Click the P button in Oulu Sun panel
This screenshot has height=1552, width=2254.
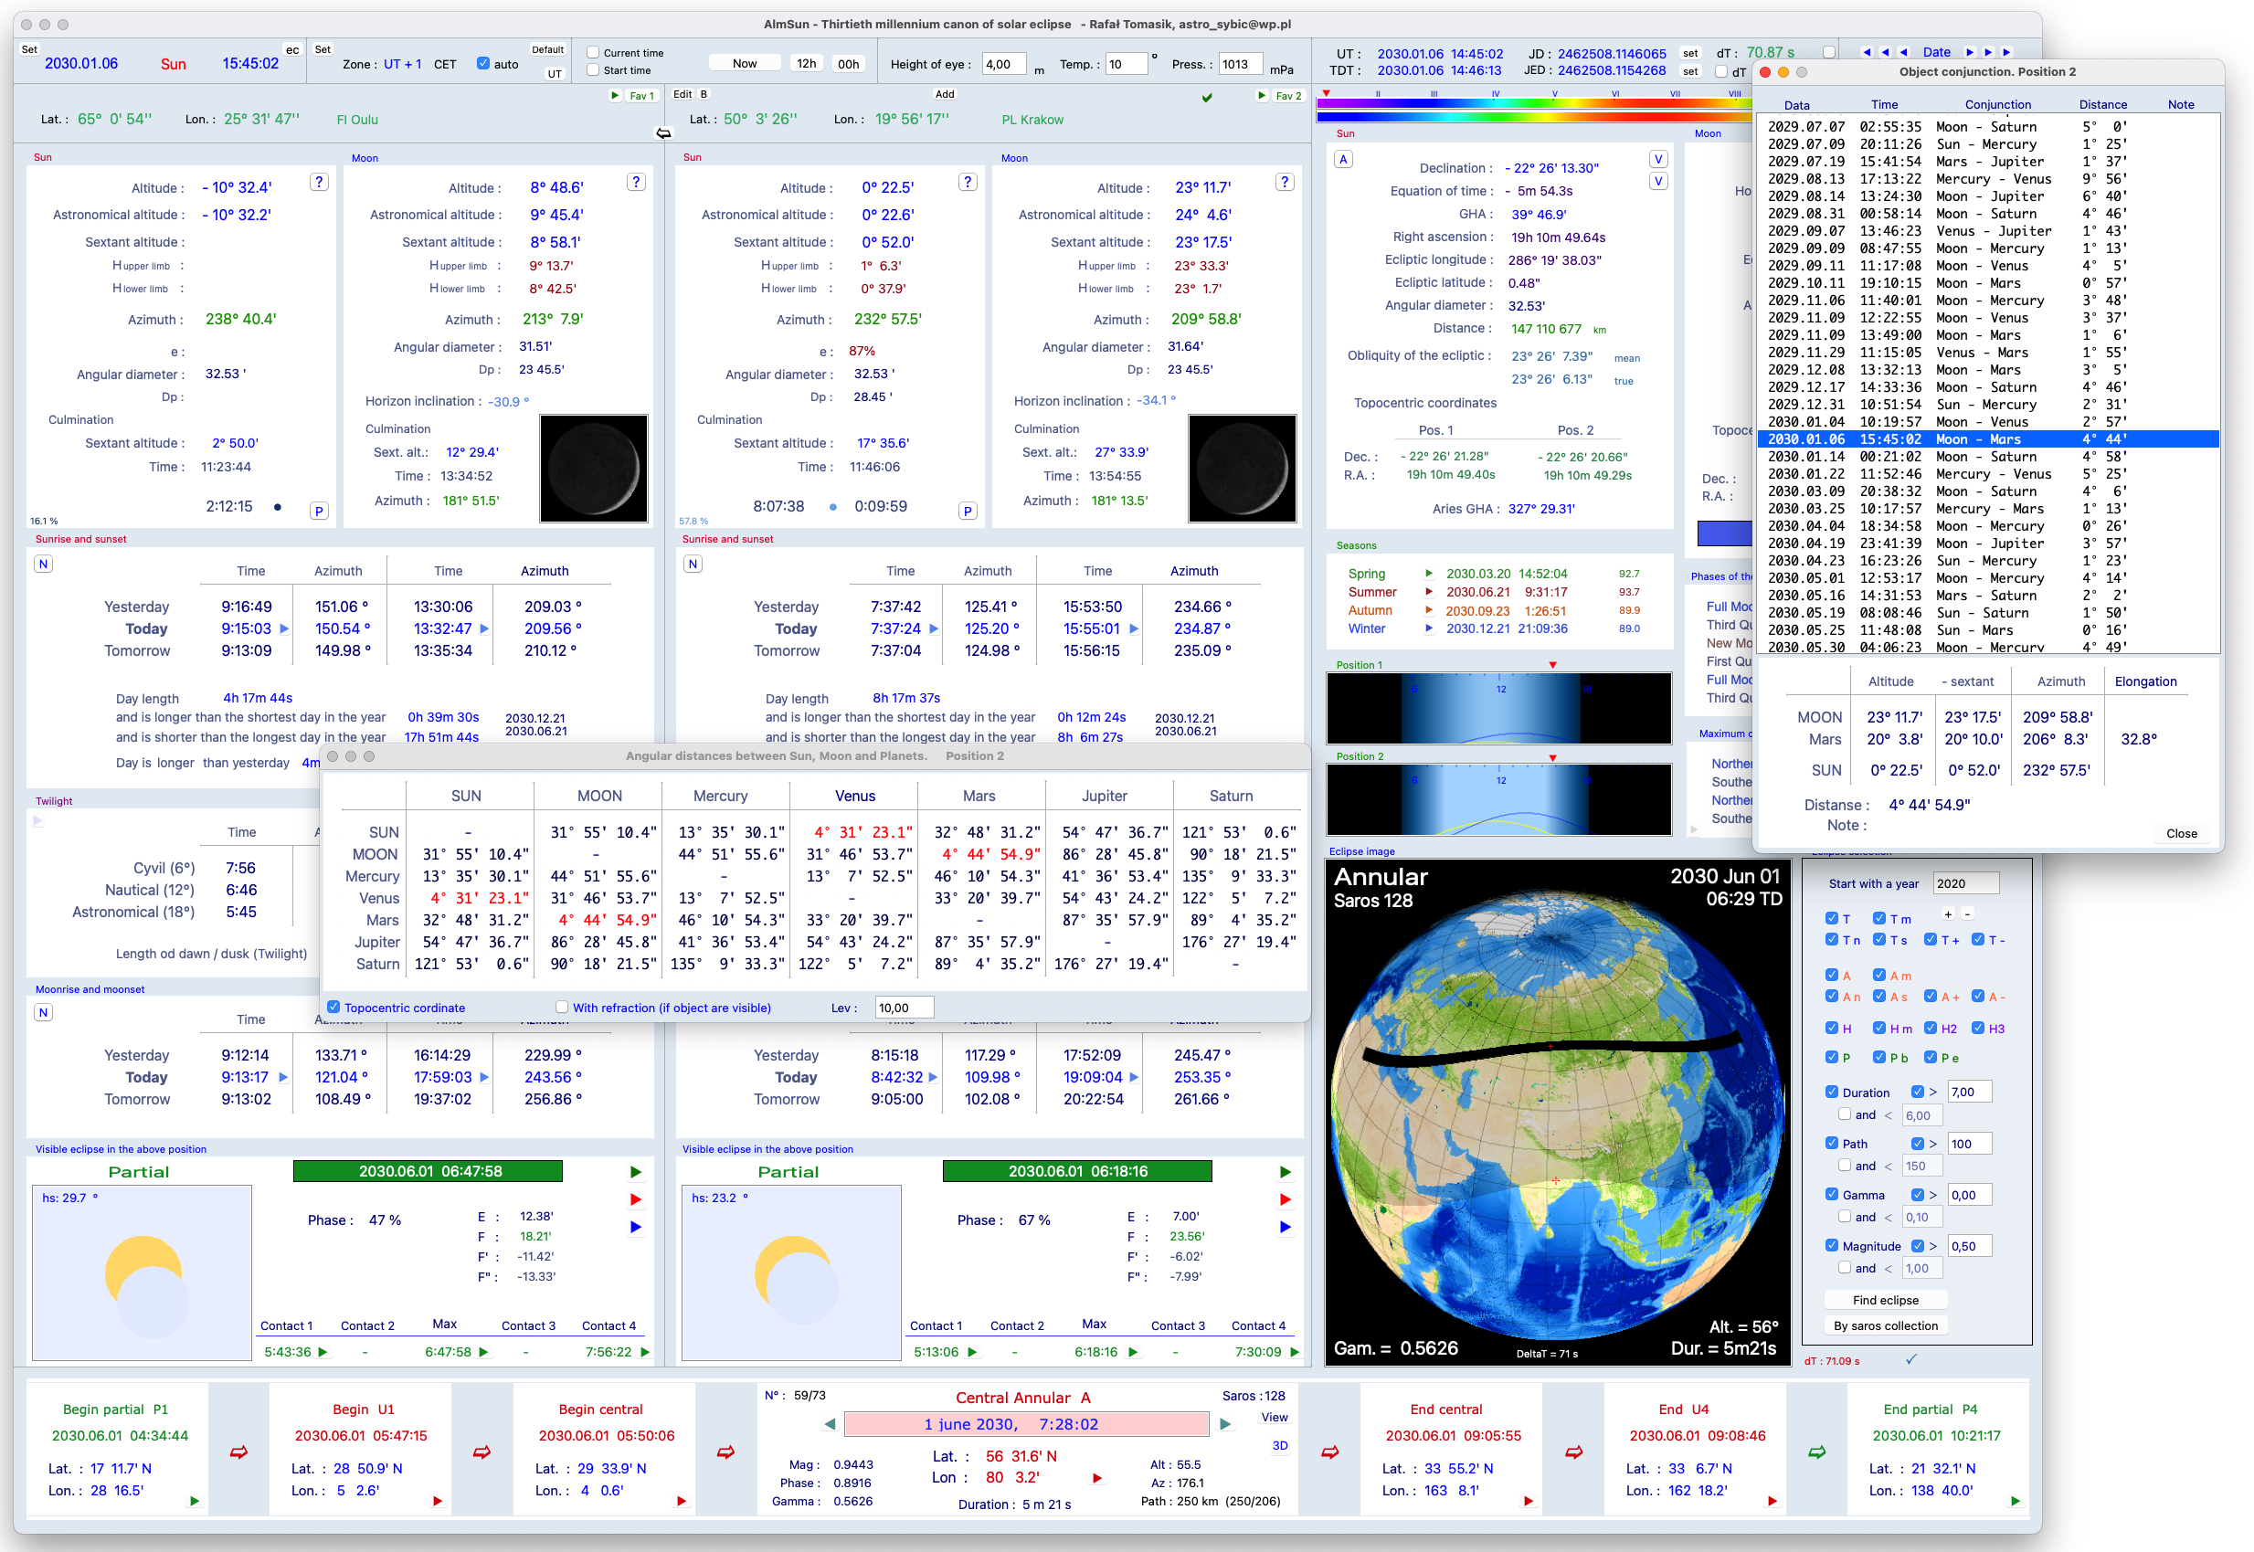318,511
